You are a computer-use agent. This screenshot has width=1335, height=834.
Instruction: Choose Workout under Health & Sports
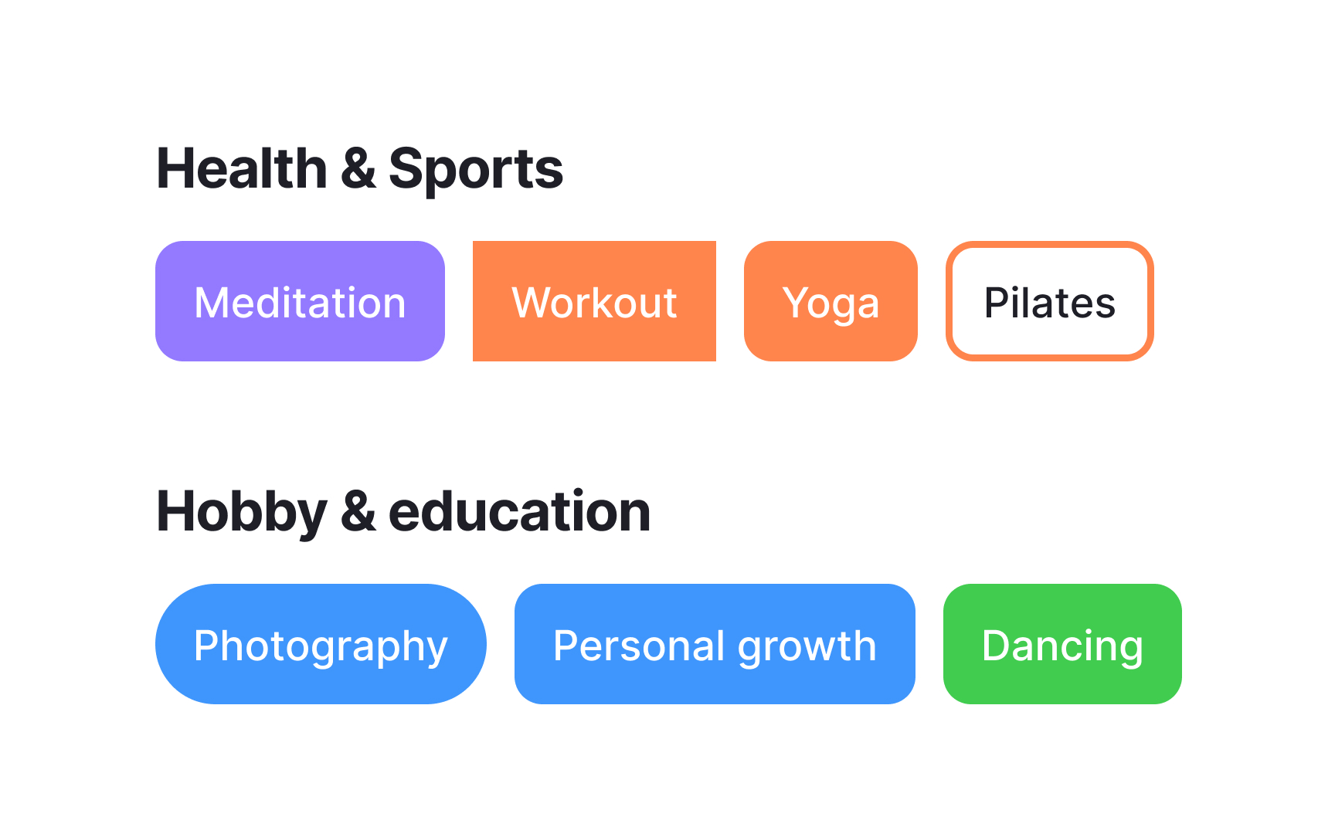click(594, 301)
